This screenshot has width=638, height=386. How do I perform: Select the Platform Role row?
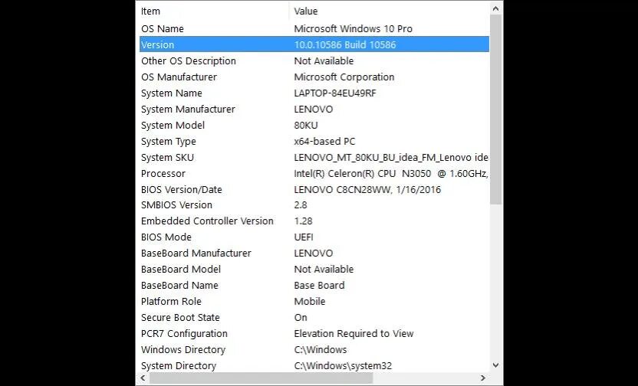314,302
